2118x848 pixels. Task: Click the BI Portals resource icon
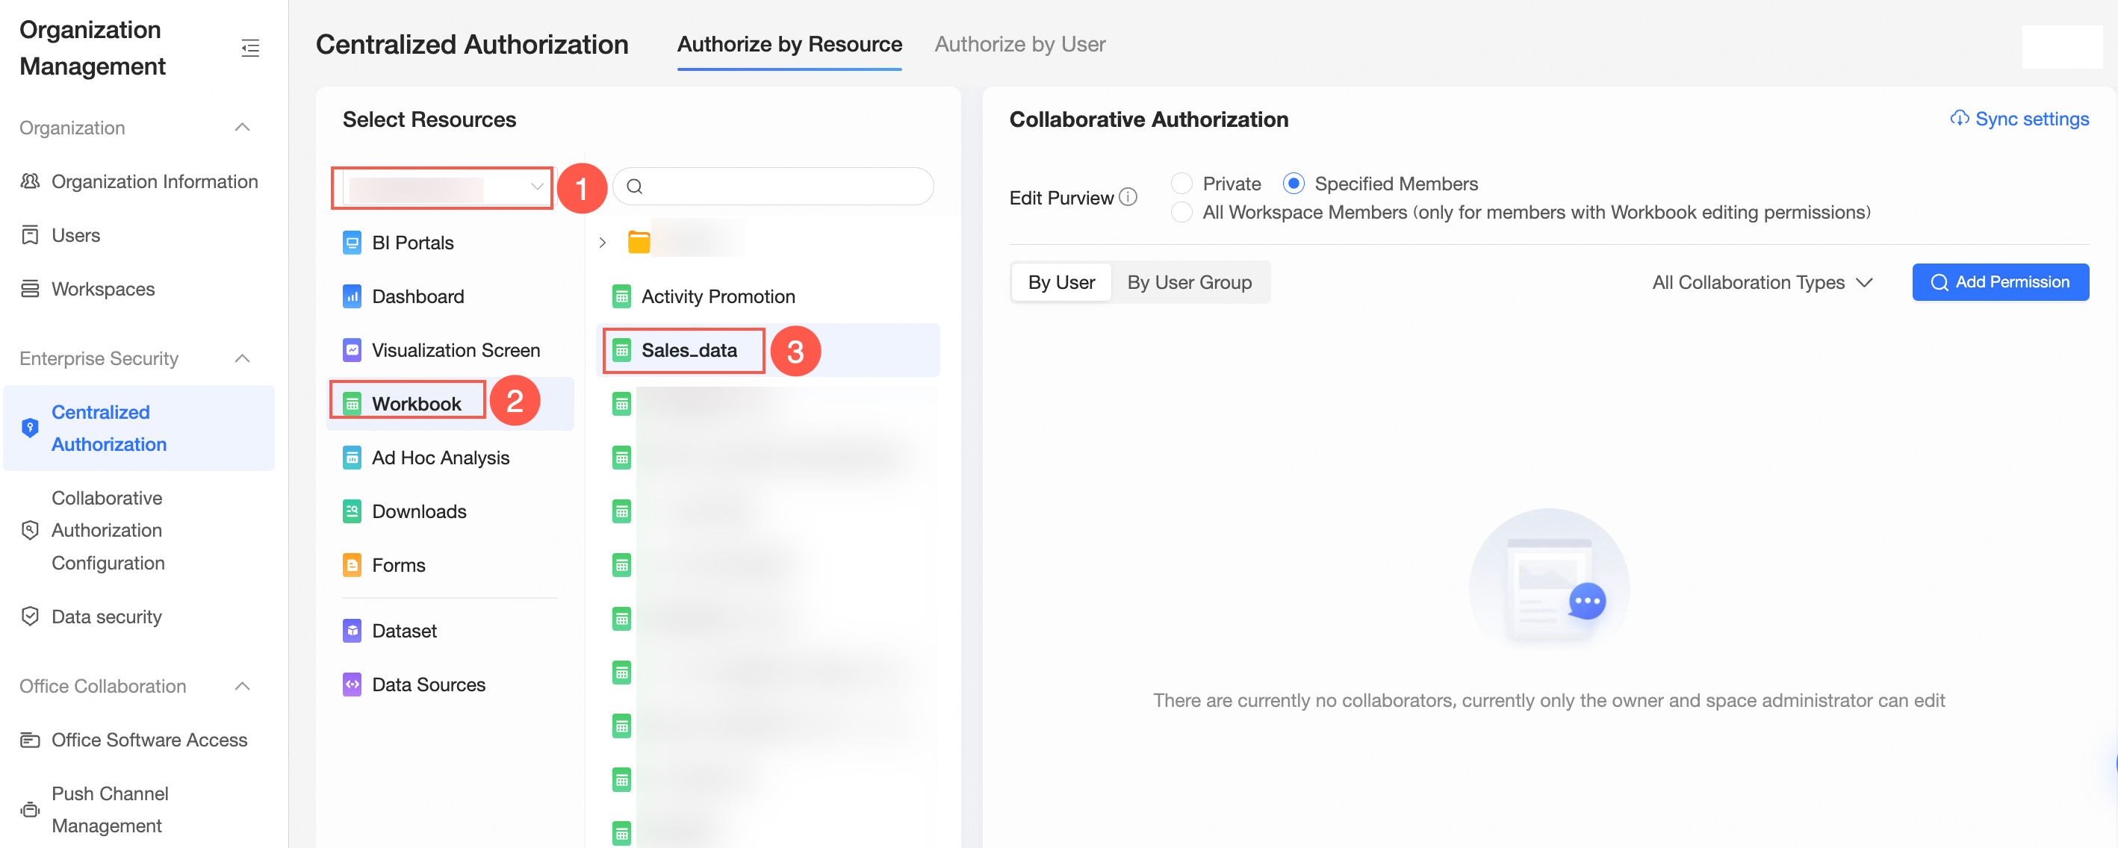tap(352, 243)
